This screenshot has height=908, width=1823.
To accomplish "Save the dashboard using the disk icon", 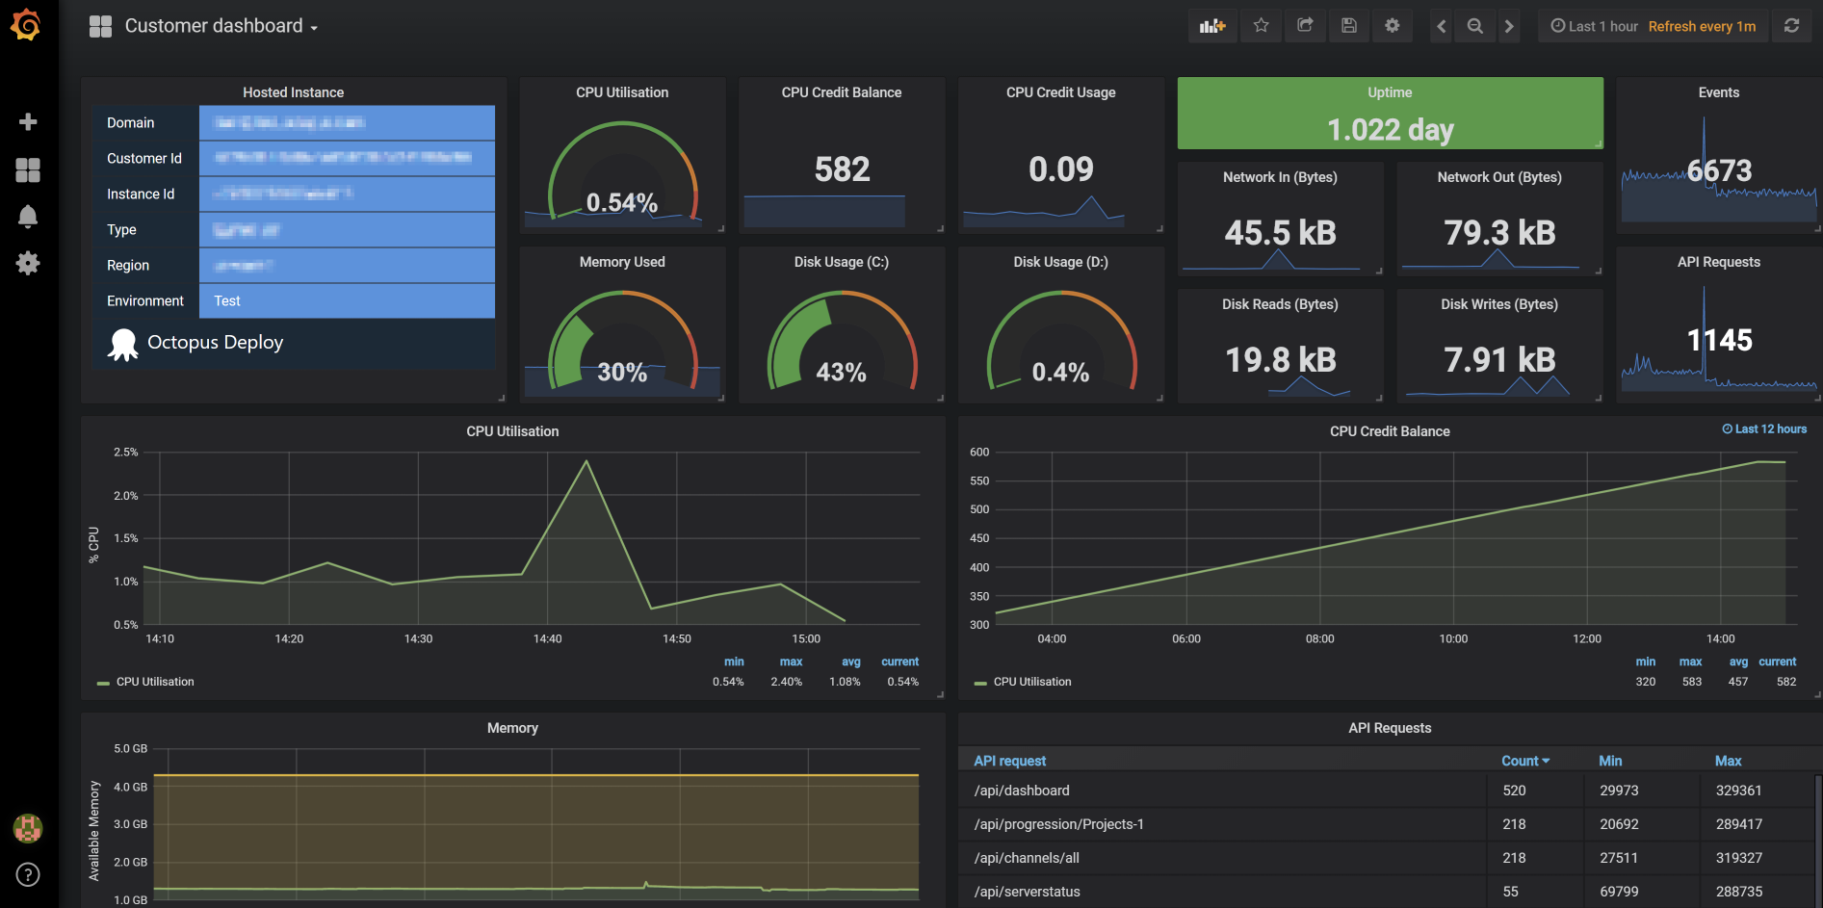I will click(1348, 26).
